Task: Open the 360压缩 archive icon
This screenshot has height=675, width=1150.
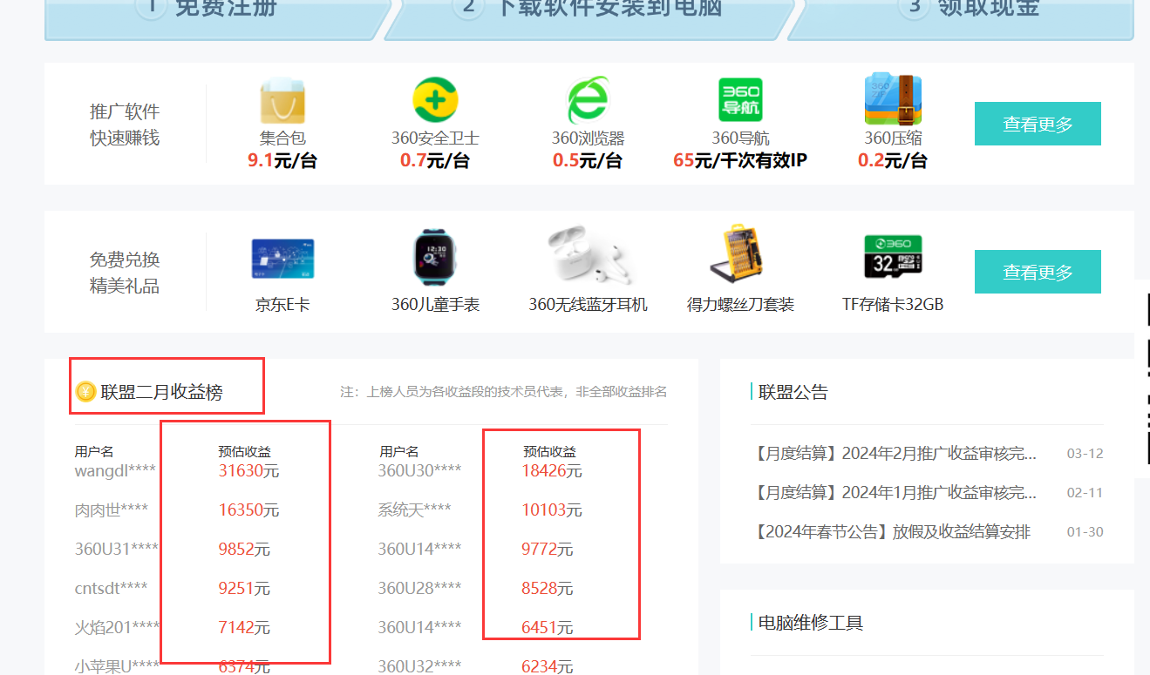Action: 893,98
